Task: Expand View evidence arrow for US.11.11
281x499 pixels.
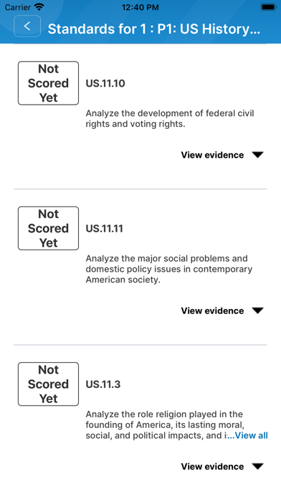Action: coord(257,310)
